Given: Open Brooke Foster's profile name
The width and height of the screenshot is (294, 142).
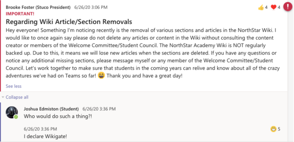Looking at the screenshot, I should [x=38, y=7].
